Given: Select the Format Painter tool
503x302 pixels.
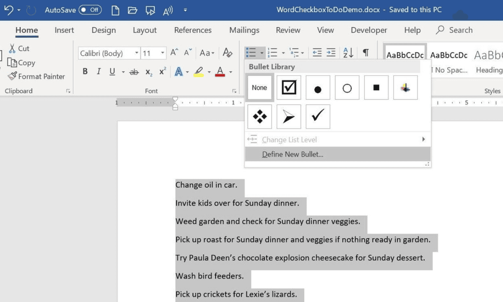Looking at the screenshot, I should coord(36,76).
